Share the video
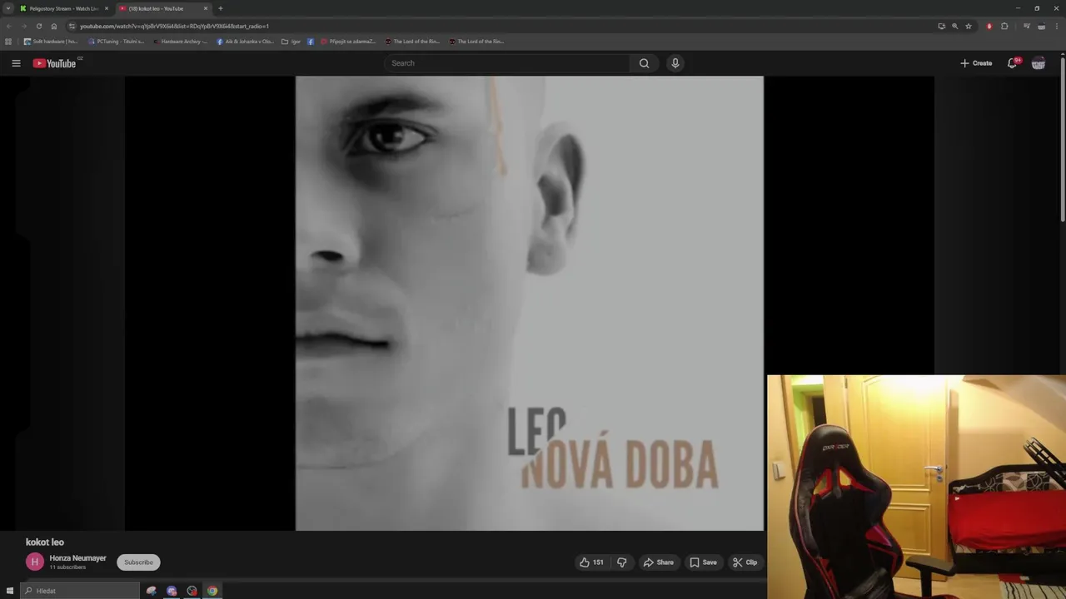 point(659,562)
